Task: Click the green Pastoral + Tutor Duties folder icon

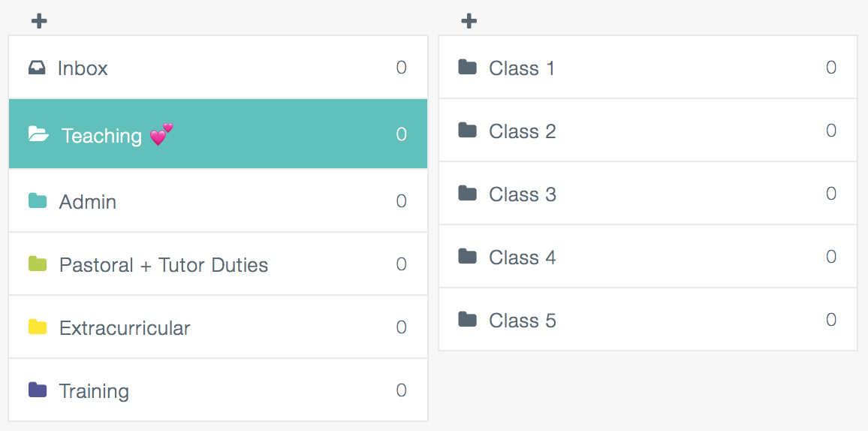Action: [38, 264]
